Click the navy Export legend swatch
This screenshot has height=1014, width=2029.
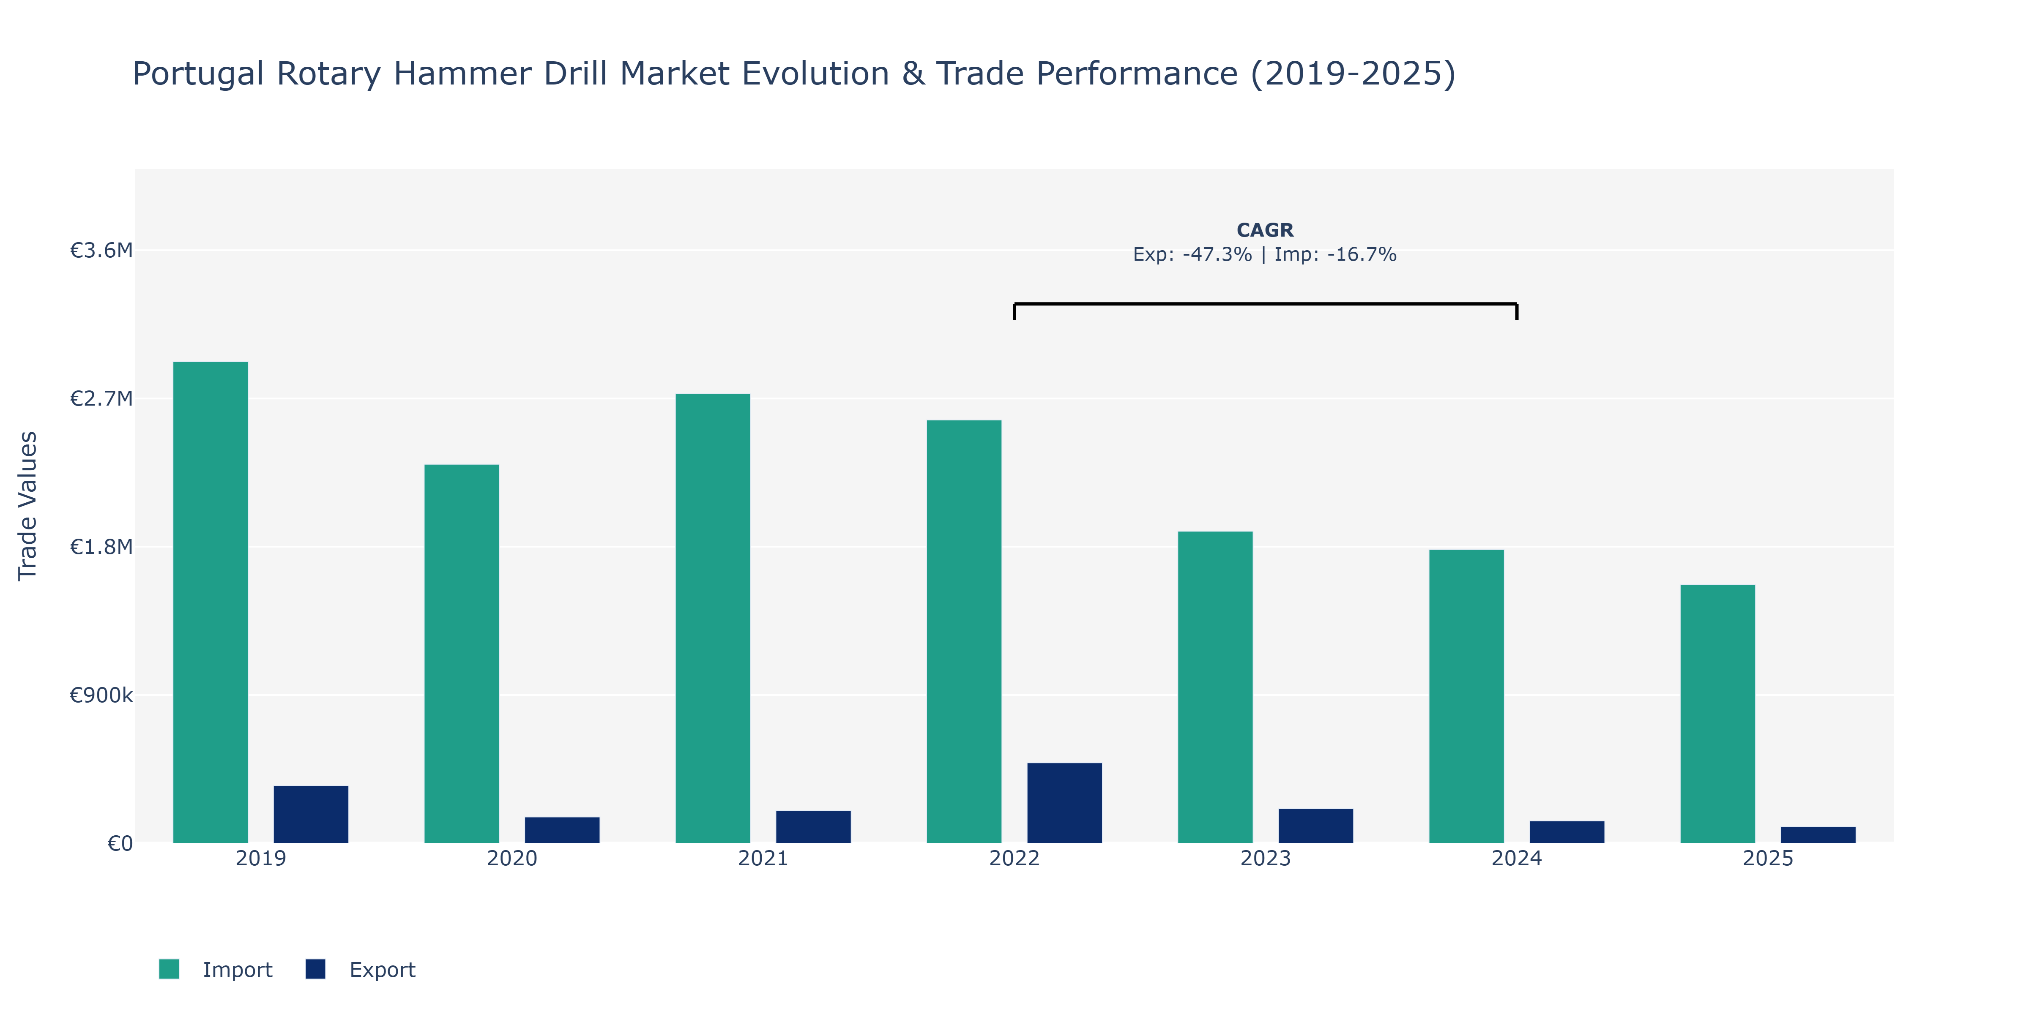(x=315, y=969)
